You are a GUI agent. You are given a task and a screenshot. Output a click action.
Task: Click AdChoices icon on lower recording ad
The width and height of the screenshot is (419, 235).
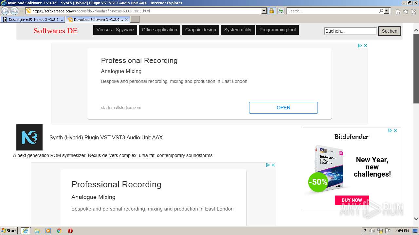click(x=268, y=165)
